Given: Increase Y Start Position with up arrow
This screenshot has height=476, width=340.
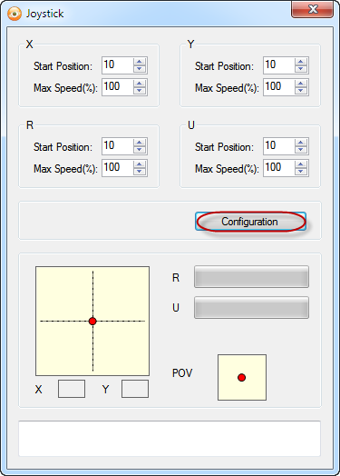Looking at the screenshot, I should (x=301, y=62).
